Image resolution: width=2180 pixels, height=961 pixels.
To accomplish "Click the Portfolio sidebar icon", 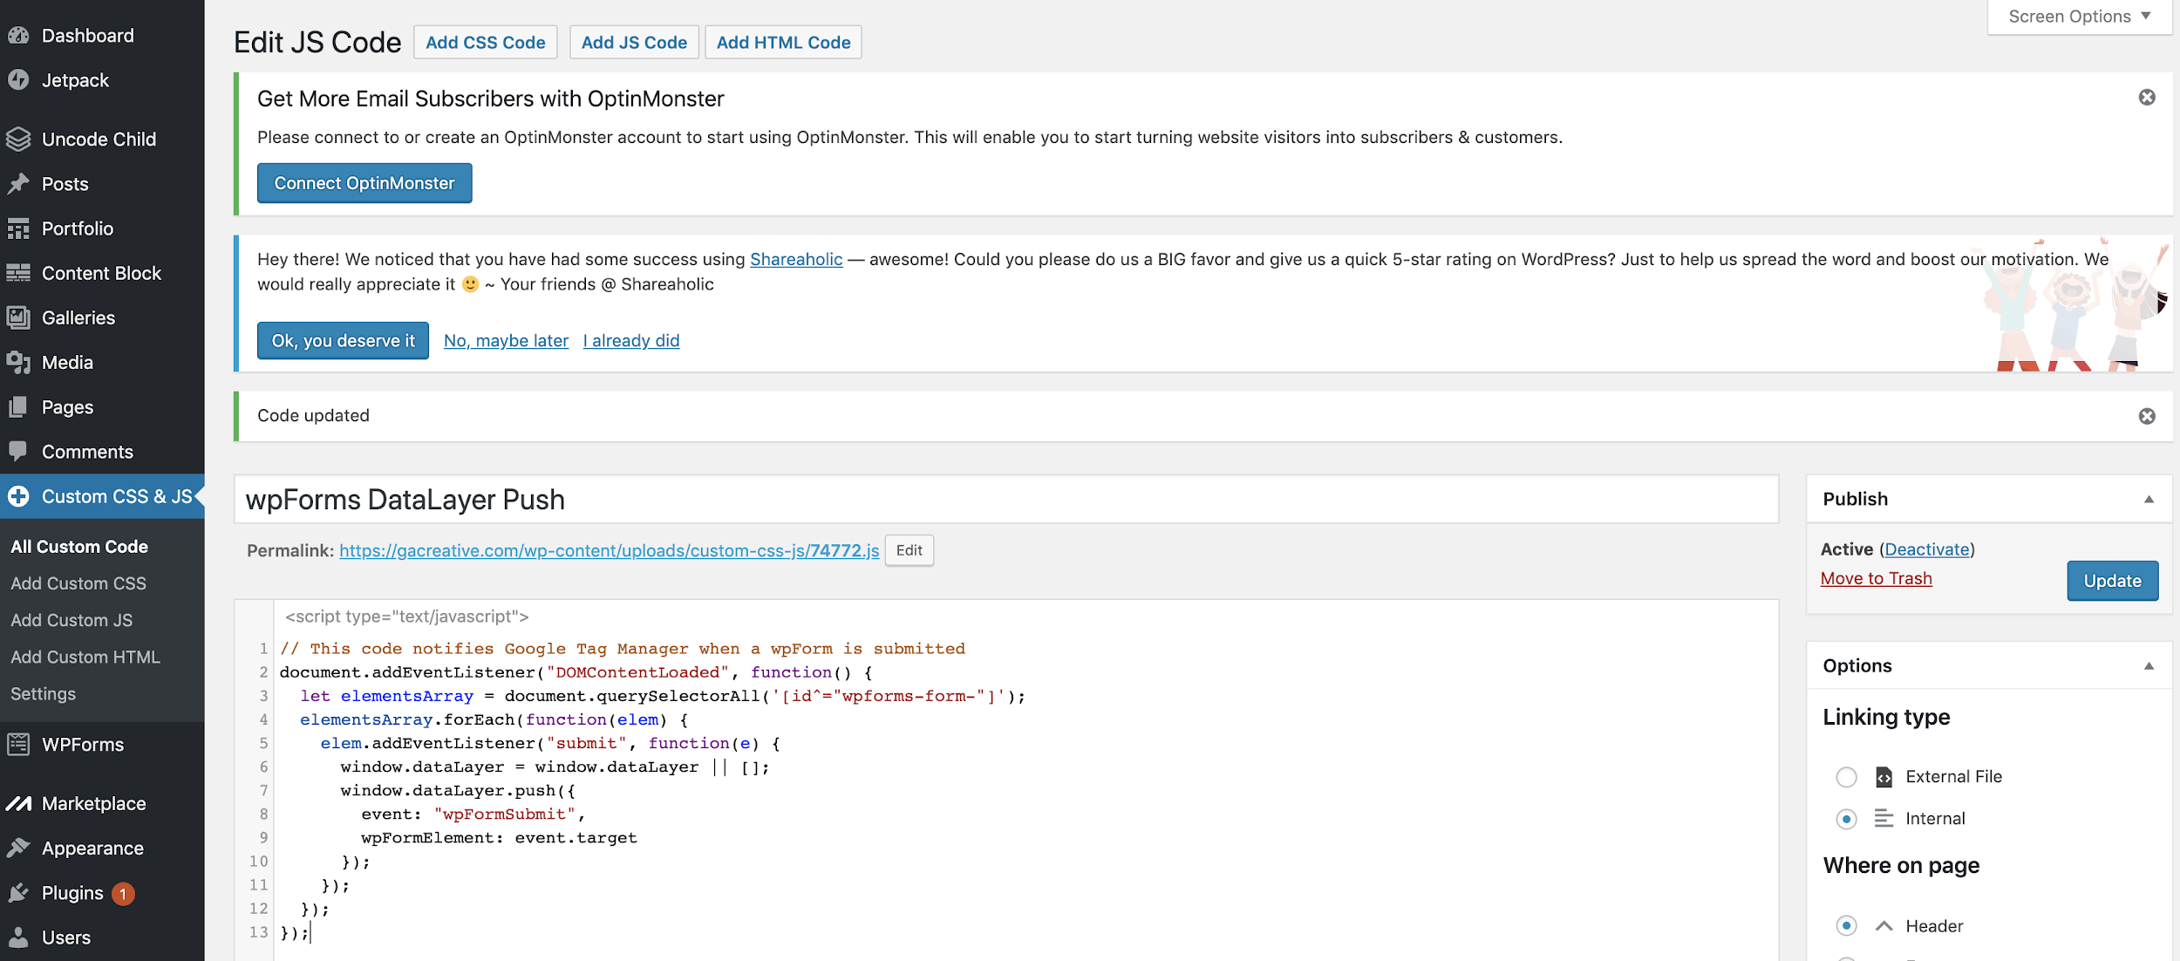I will point(18,228).
